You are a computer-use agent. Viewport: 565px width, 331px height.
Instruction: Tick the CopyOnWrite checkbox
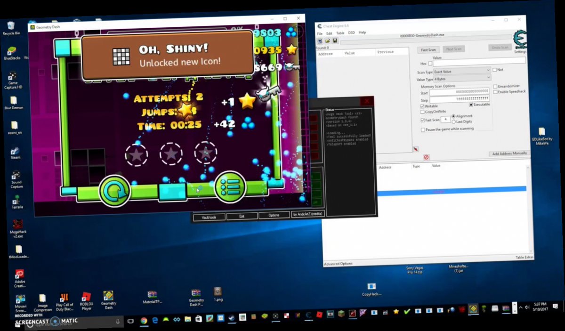click(x=422, y=112)
